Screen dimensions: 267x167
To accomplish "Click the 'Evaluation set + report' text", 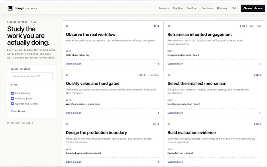I will (180, 153).
